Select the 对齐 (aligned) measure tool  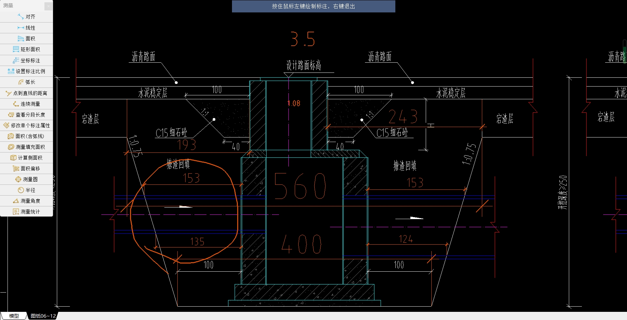[x=26, y=17]
